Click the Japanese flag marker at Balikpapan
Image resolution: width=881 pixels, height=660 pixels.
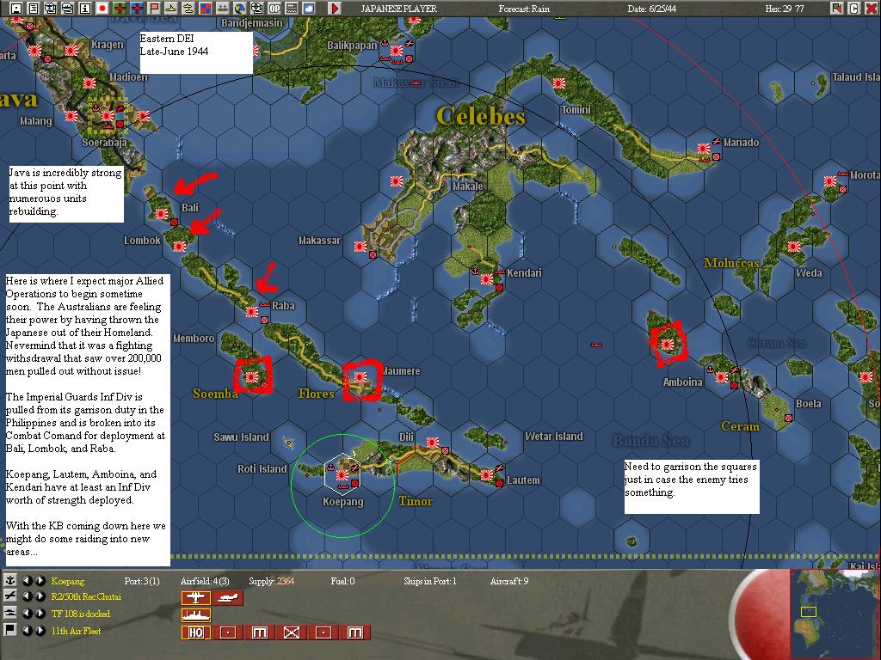tap(396, 51)
